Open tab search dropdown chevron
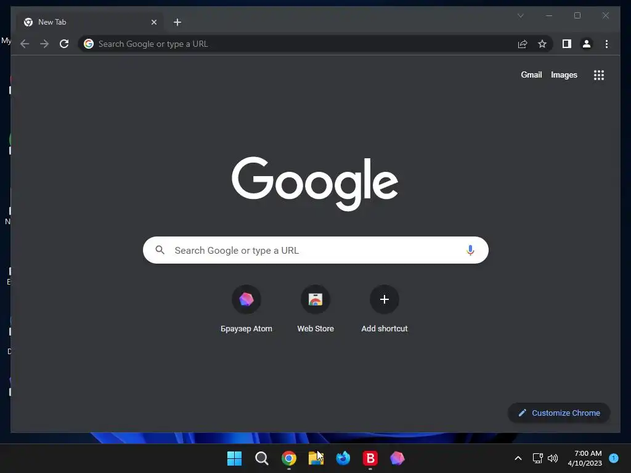This screenshot has height=473, width=631. coord(520,15)
